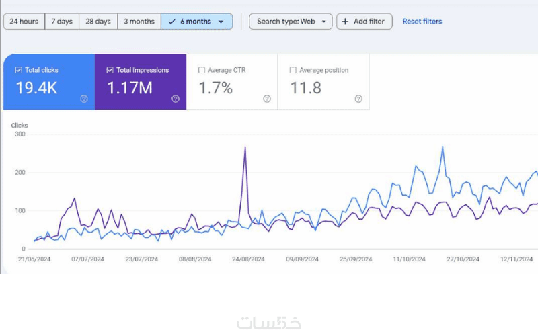The width and height of the screenshot is (538, 336).
Task: Click the 19.4K total clicks value
Action: pos(36,88)
